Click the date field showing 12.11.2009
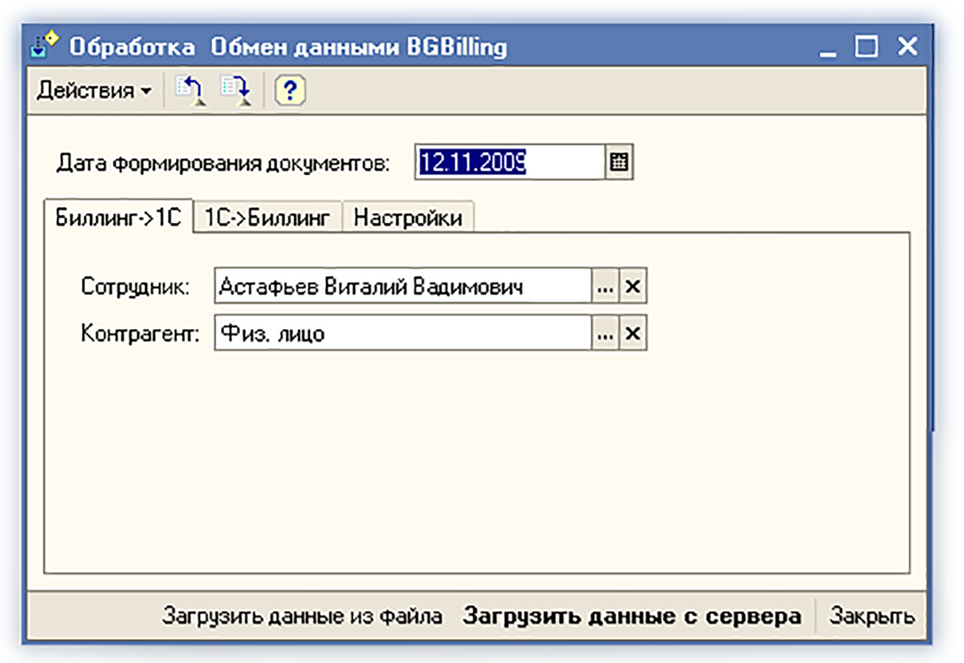 pos(508,163)
